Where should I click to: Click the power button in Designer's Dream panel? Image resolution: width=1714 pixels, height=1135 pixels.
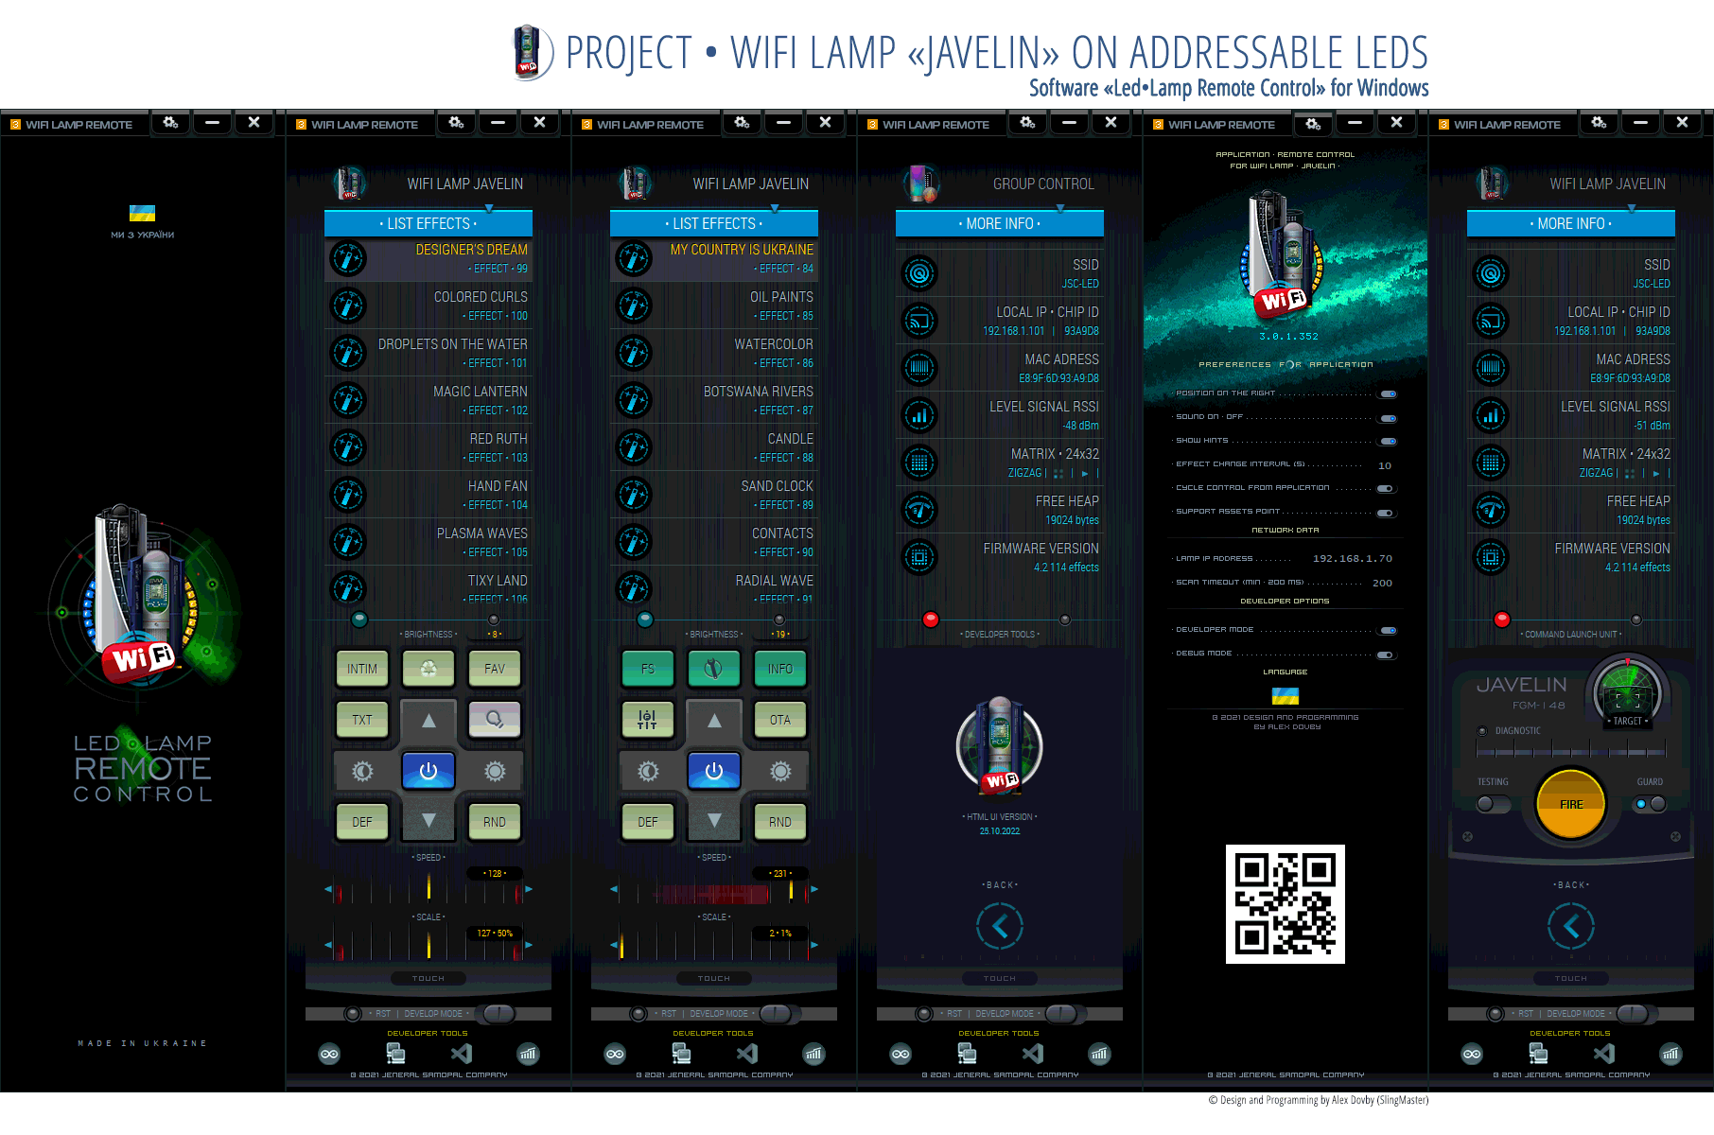pyautogui.click(x=428, y=771)
